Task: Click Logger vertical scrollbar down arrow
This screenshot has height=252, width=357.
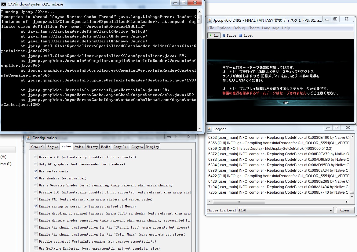Action: 352,196
